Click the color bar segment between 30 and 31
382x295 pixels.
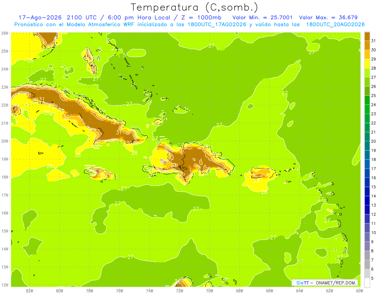pyautogui.click(x=367, y=45)
